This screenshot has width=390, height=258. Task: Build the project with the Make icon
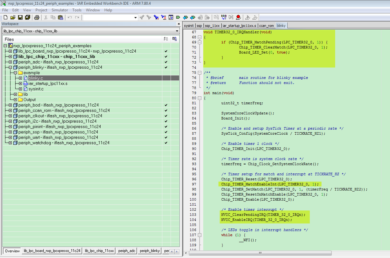click(224, 18)
